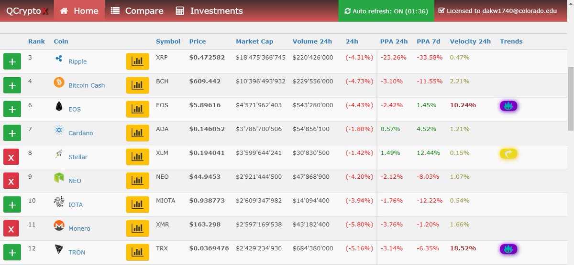Select the MIOTA symbol cell
Image resolution: width=574 pixels, height=265 pixels.
pyautogui.click(x=166, y=200)
